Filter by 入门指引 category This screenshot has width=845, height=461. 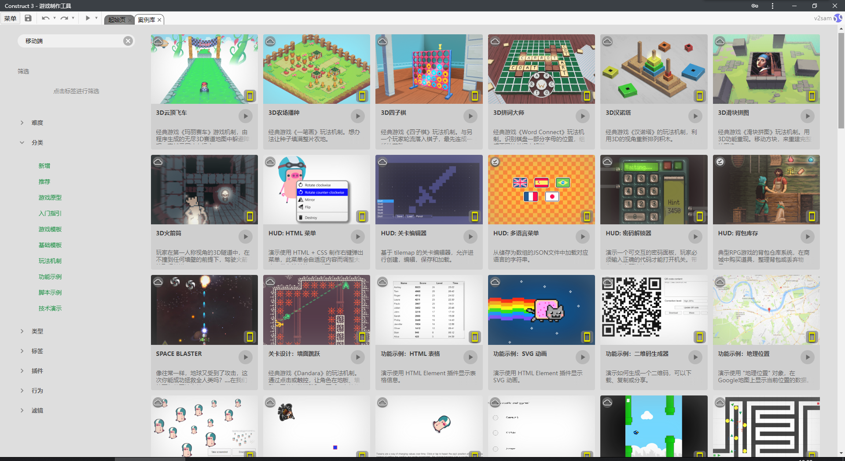click(x=50, y=213)
